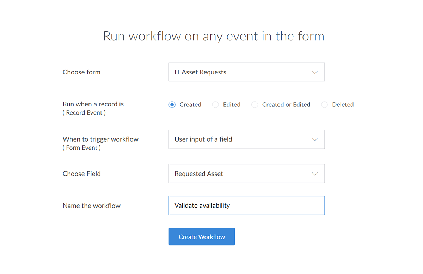This screenshot has height=274, width=423.
Task: Select the Edited record event option
Action: [x=215, y=104]
